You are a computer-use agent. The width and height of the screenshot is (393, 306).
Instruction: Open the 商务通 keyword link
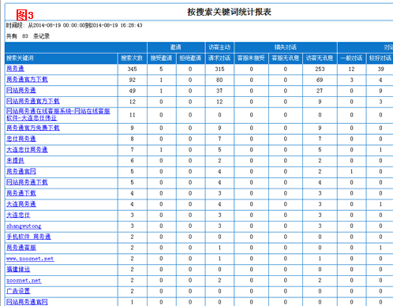[x=15, y=69]
